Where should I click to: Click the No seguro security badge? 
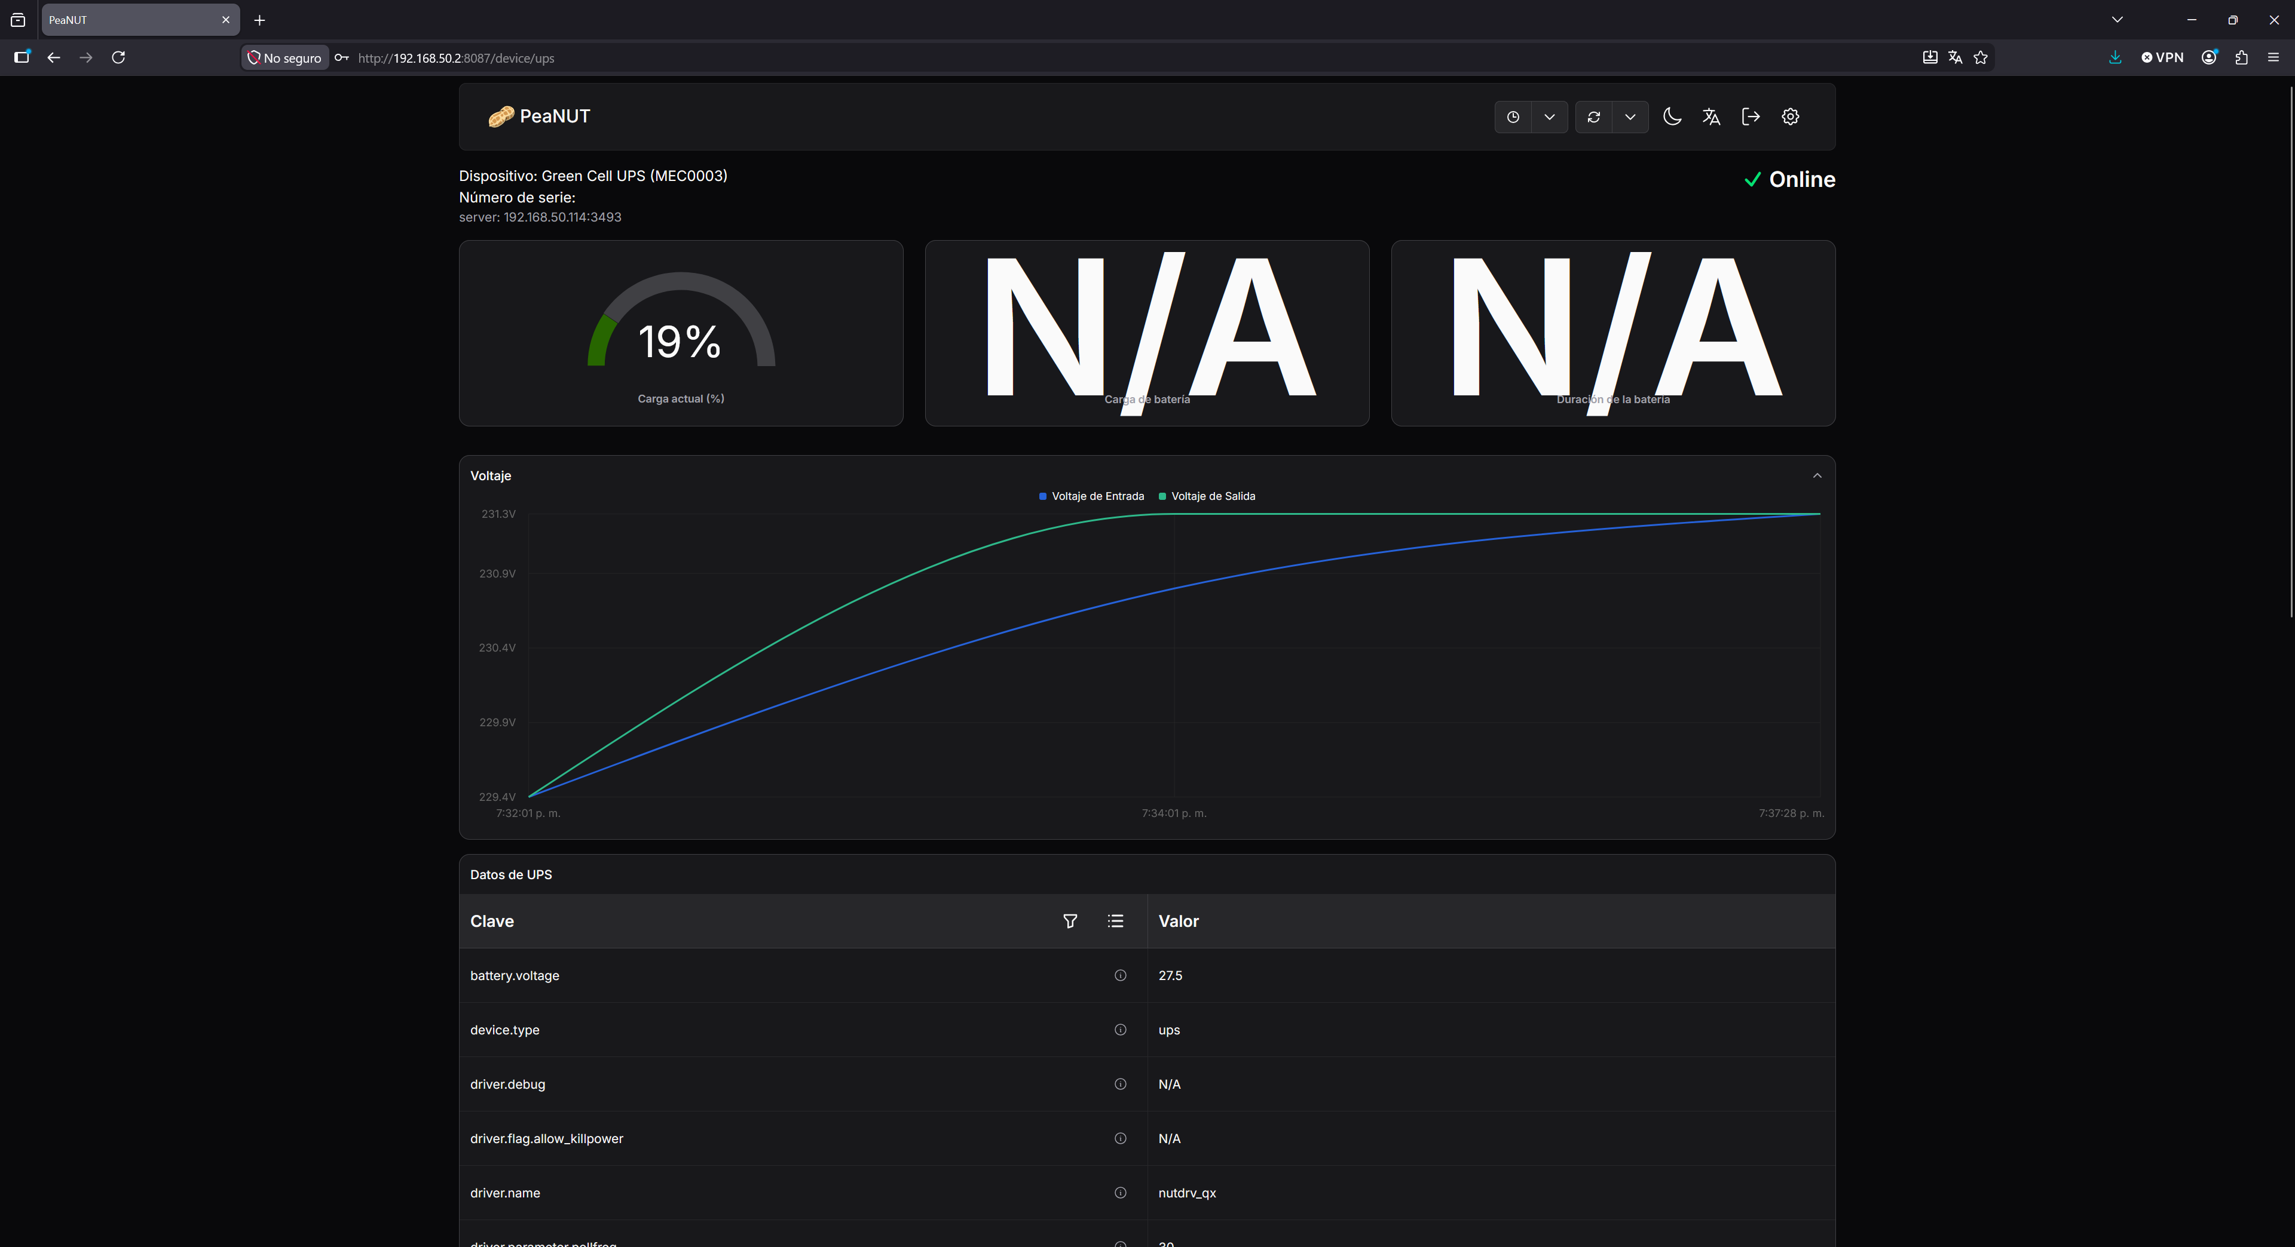[x=284, y=58]
